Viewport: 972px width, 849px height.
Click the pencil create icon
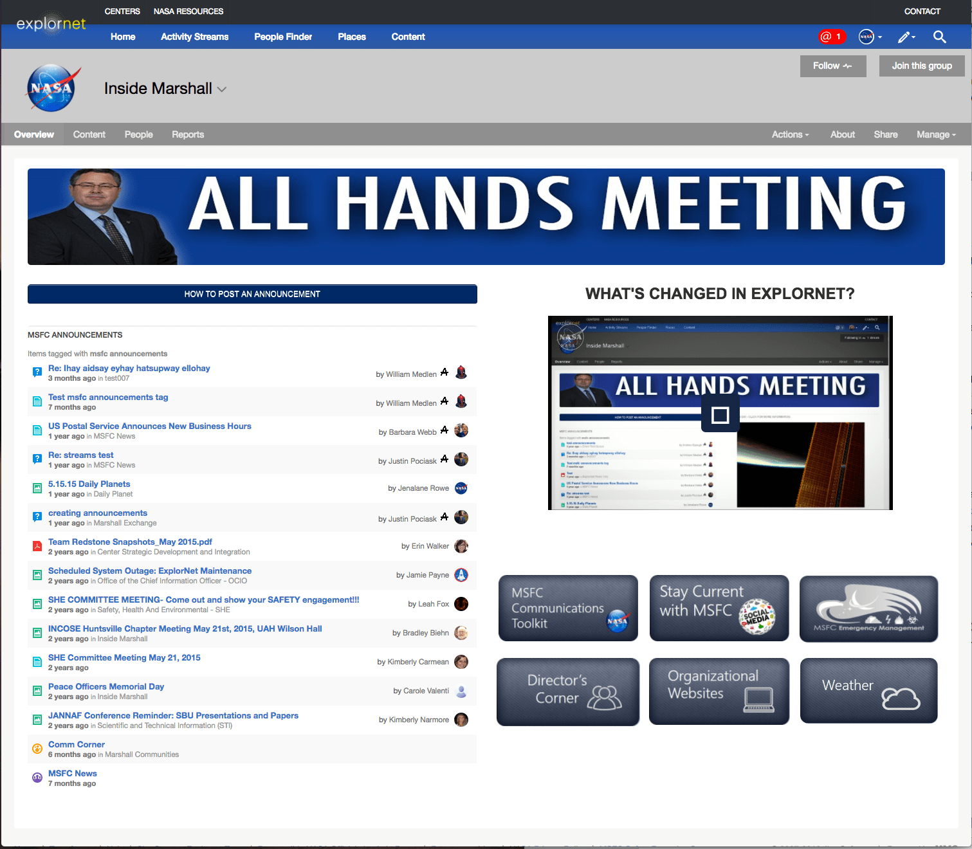click(x=905, y=37)
